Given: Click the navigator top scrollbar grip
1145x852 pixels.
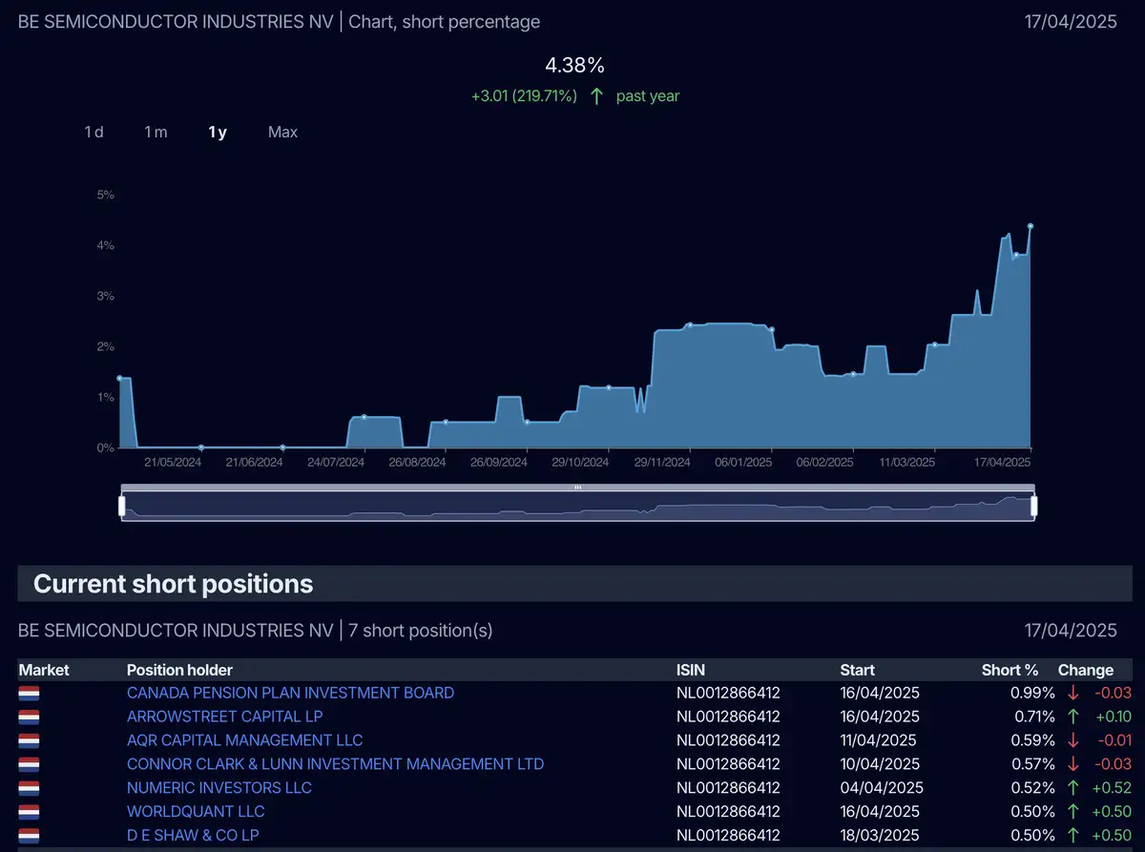Looking at the screenshot, I should 577,488.
